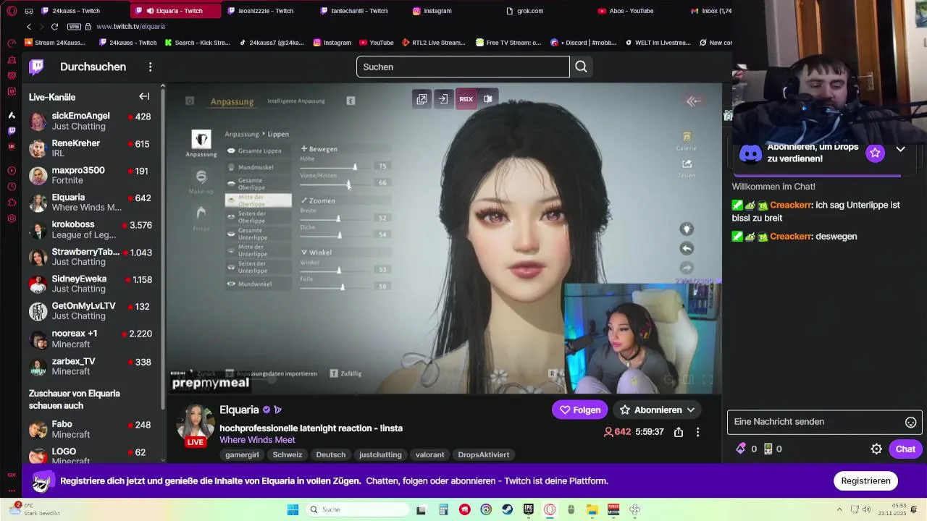Switch to tantechantii - Twitch tab
The height and width of the screenshot is (521, 927).
360,11
